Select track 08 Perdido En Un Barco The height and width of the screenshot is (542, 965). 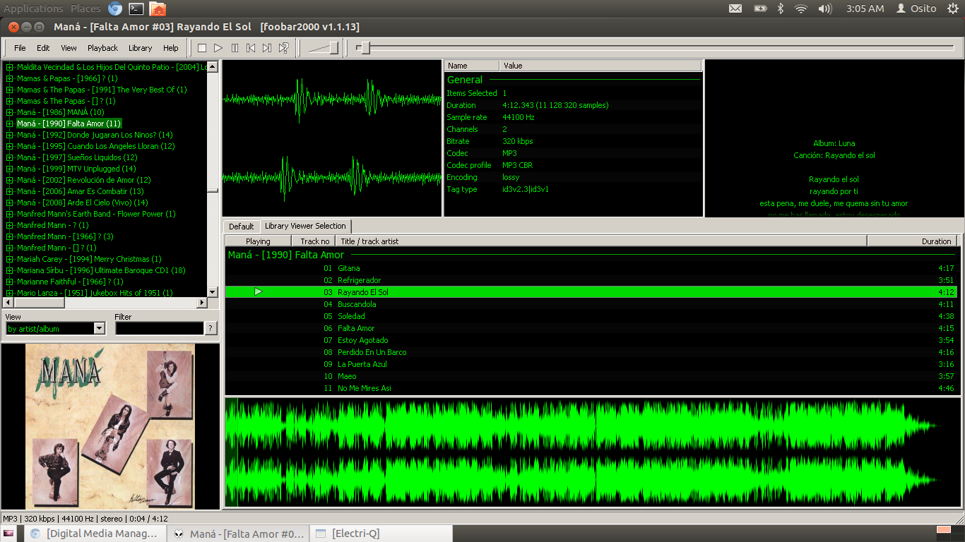592,352
